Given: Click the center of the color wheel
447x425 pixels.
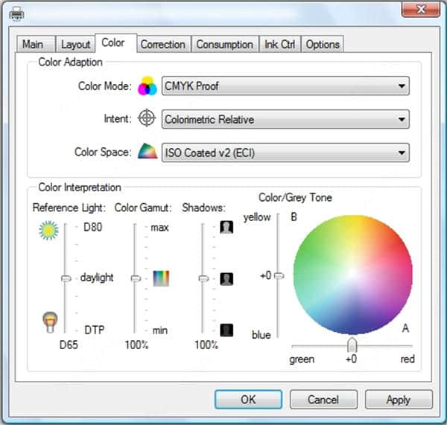Looking at the screenshot, I should click(x=352, y=275).
